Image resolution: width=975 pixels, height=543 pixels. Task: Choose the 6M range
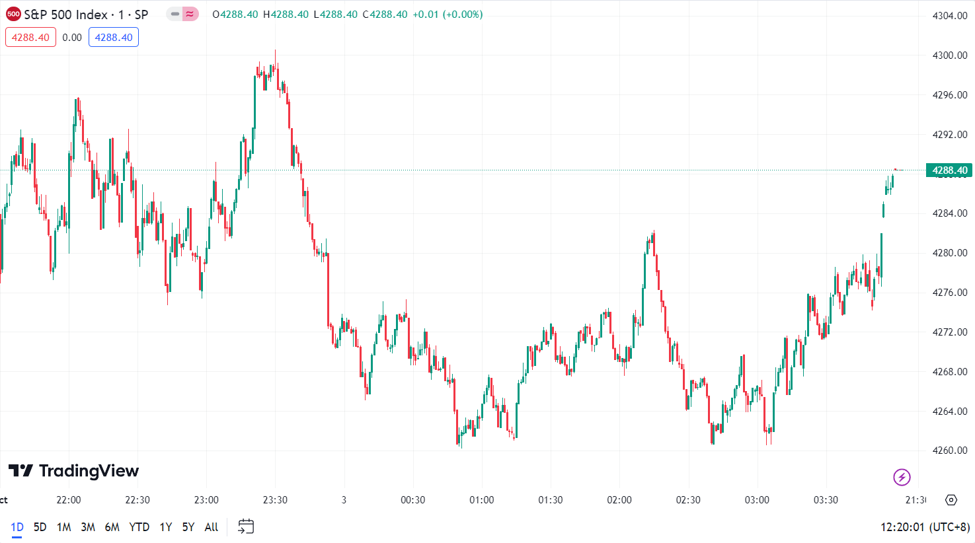112,527
